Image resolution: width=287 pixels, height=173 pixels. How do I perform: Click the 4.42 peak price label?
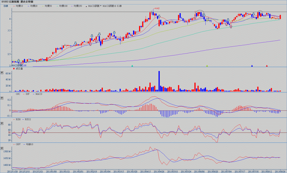[158, 8]
